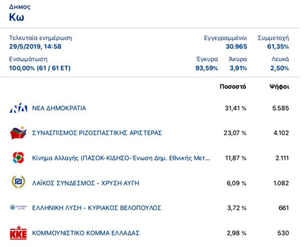Click the SYRIZA flag logo
304x247 pixels.
(19, 133)
